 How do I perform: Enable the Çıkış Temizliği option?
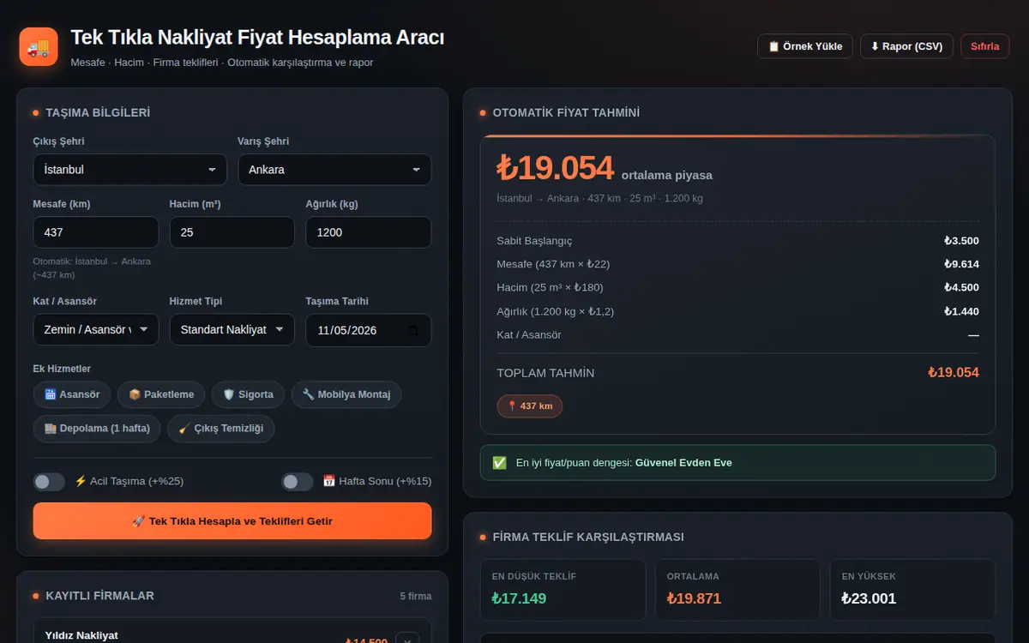tap(221, 429)
